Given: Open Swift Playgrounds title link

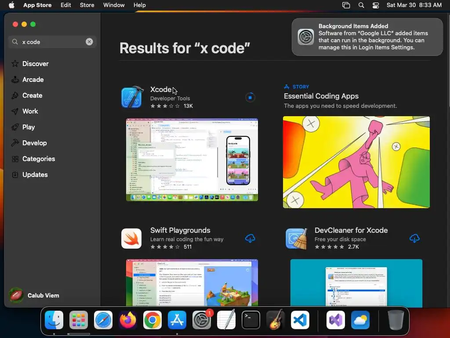Looking at the screenshot, I should [180, 230].
